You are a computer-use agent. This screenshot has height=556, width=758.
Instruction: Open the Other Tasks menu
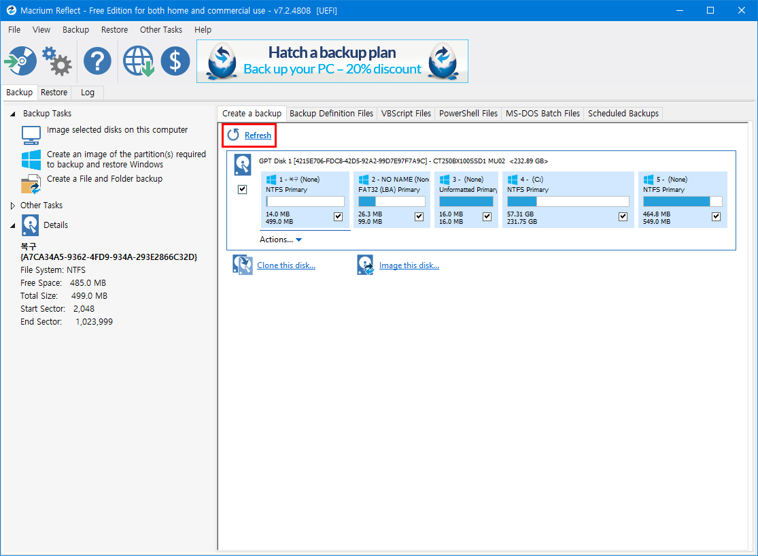click(160, 30)
